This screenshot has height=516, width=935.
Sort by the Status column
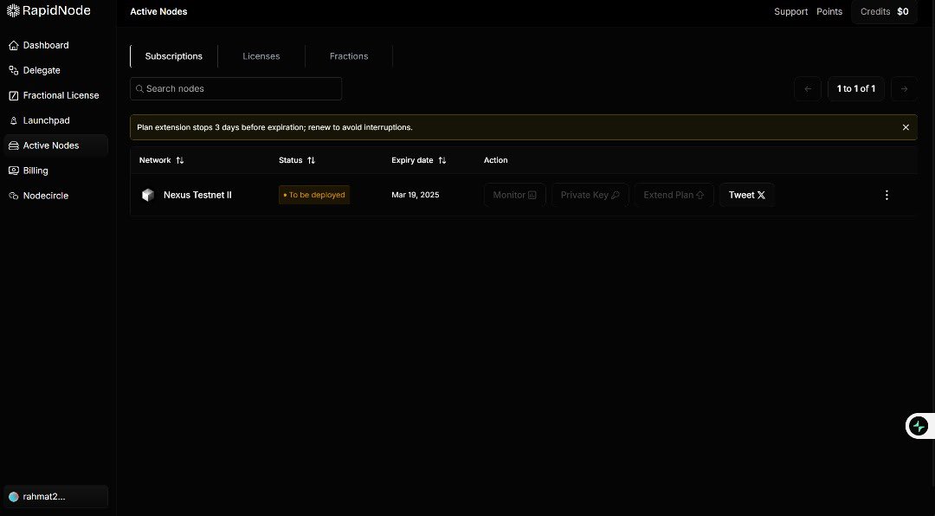point(297,160)
